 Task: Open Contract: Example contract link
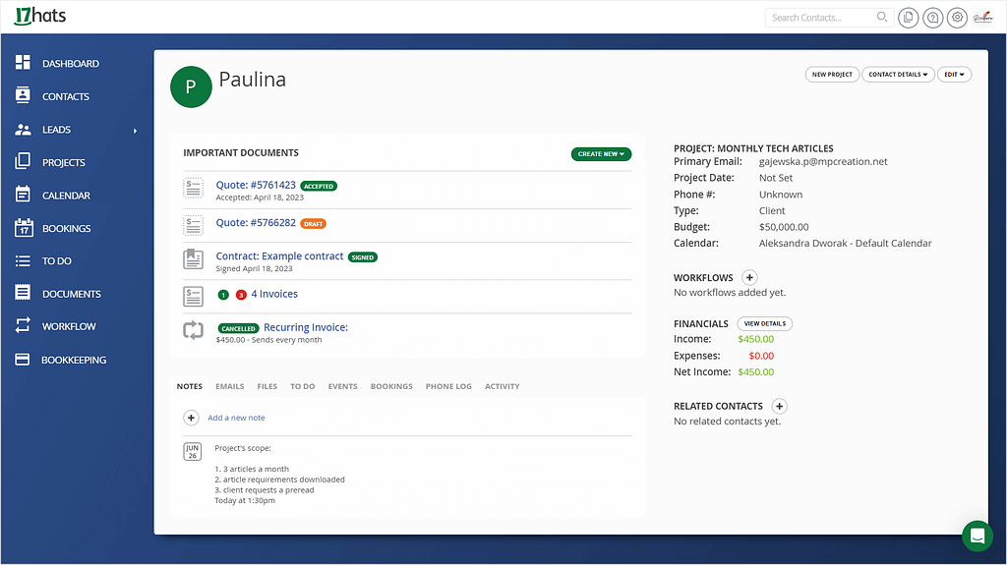[x=279, y=256]
